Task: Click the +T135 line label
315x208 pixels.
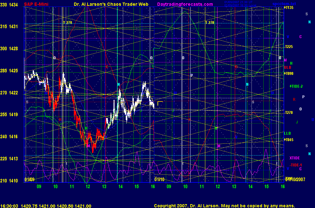Action: (x=288, y=8)
